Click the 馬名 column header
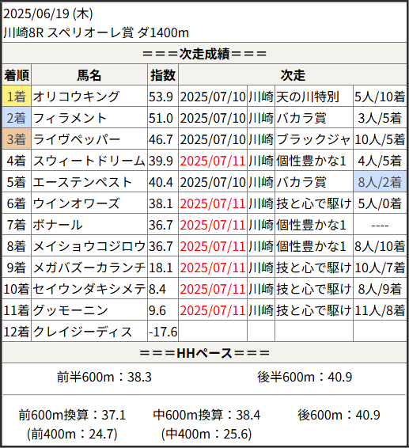Screen dimensions: 409x448 click(x=89, y=75)
